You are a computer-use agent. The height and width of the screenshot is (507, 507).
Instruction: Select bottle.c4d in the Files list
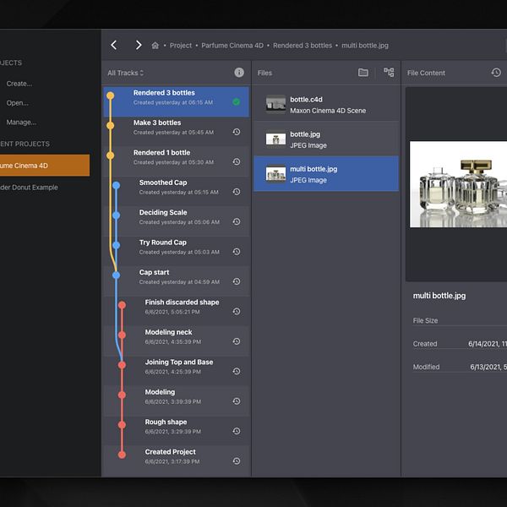pos(326,105)
